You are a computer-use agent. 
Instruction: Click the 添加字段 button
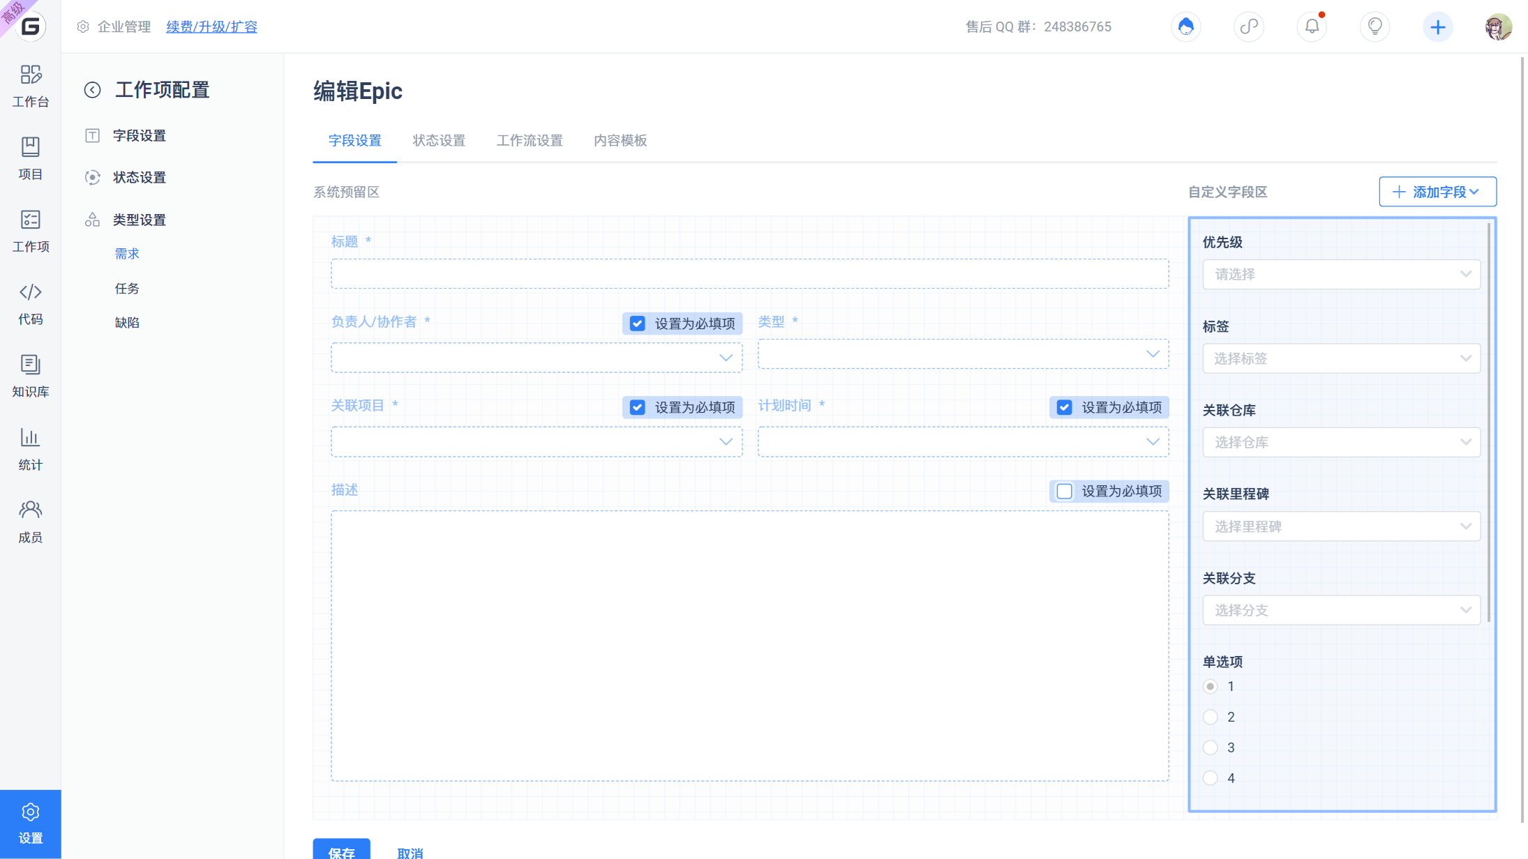tap(1437, 192)
